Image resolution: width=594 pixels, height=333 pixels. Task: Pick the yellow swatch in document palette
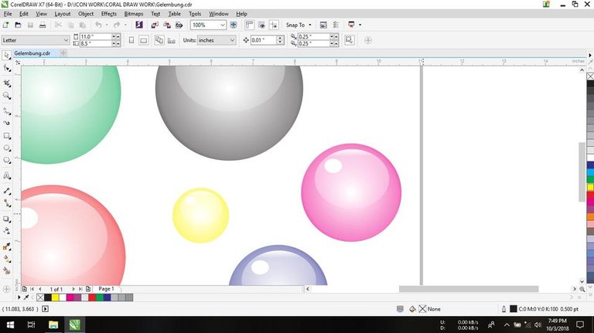56,297
